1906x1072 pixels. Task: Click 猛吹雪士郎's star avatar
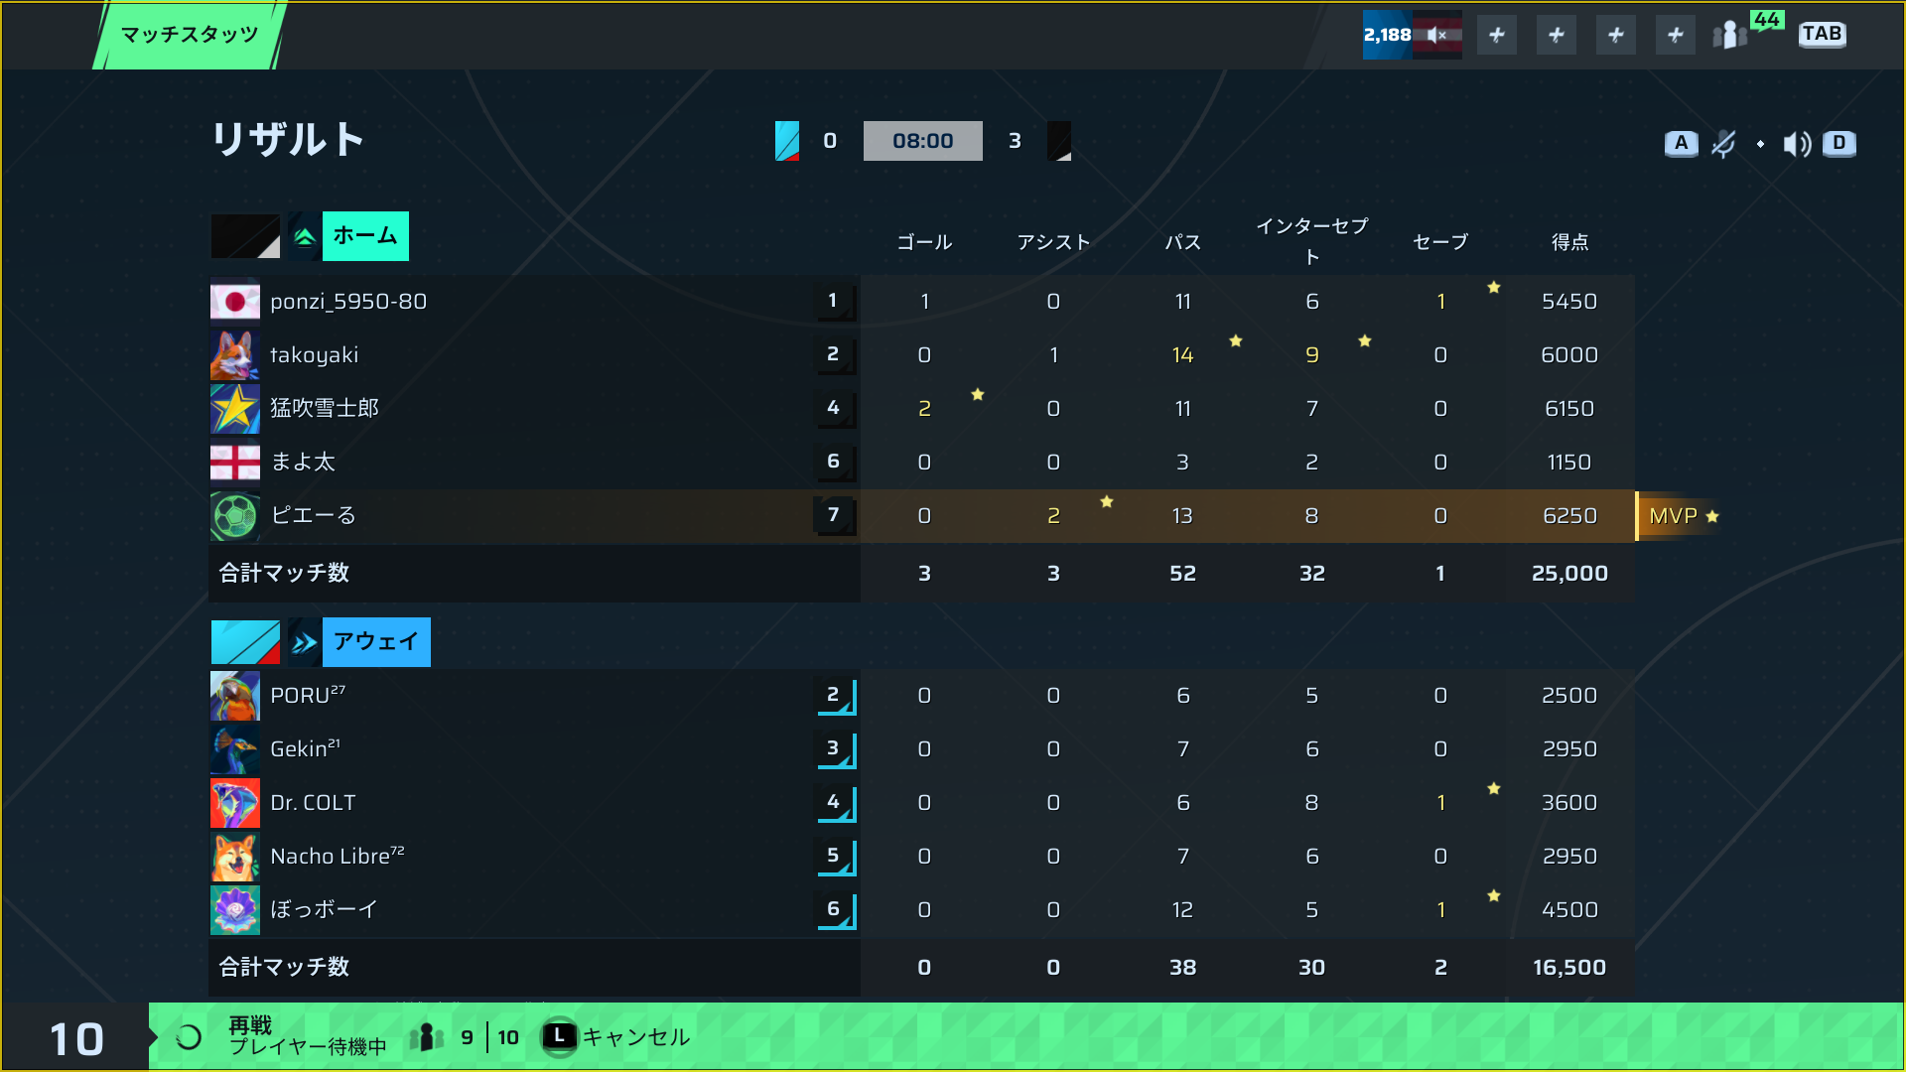point(235,409)
